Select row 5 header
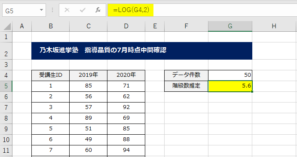The width and height of the screenshot is (297, 157). point(6,86)
